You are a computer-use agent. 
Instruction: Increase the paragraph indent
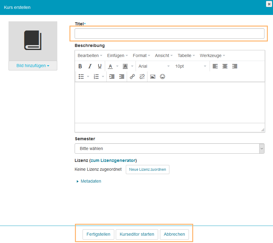coord(112,77)
